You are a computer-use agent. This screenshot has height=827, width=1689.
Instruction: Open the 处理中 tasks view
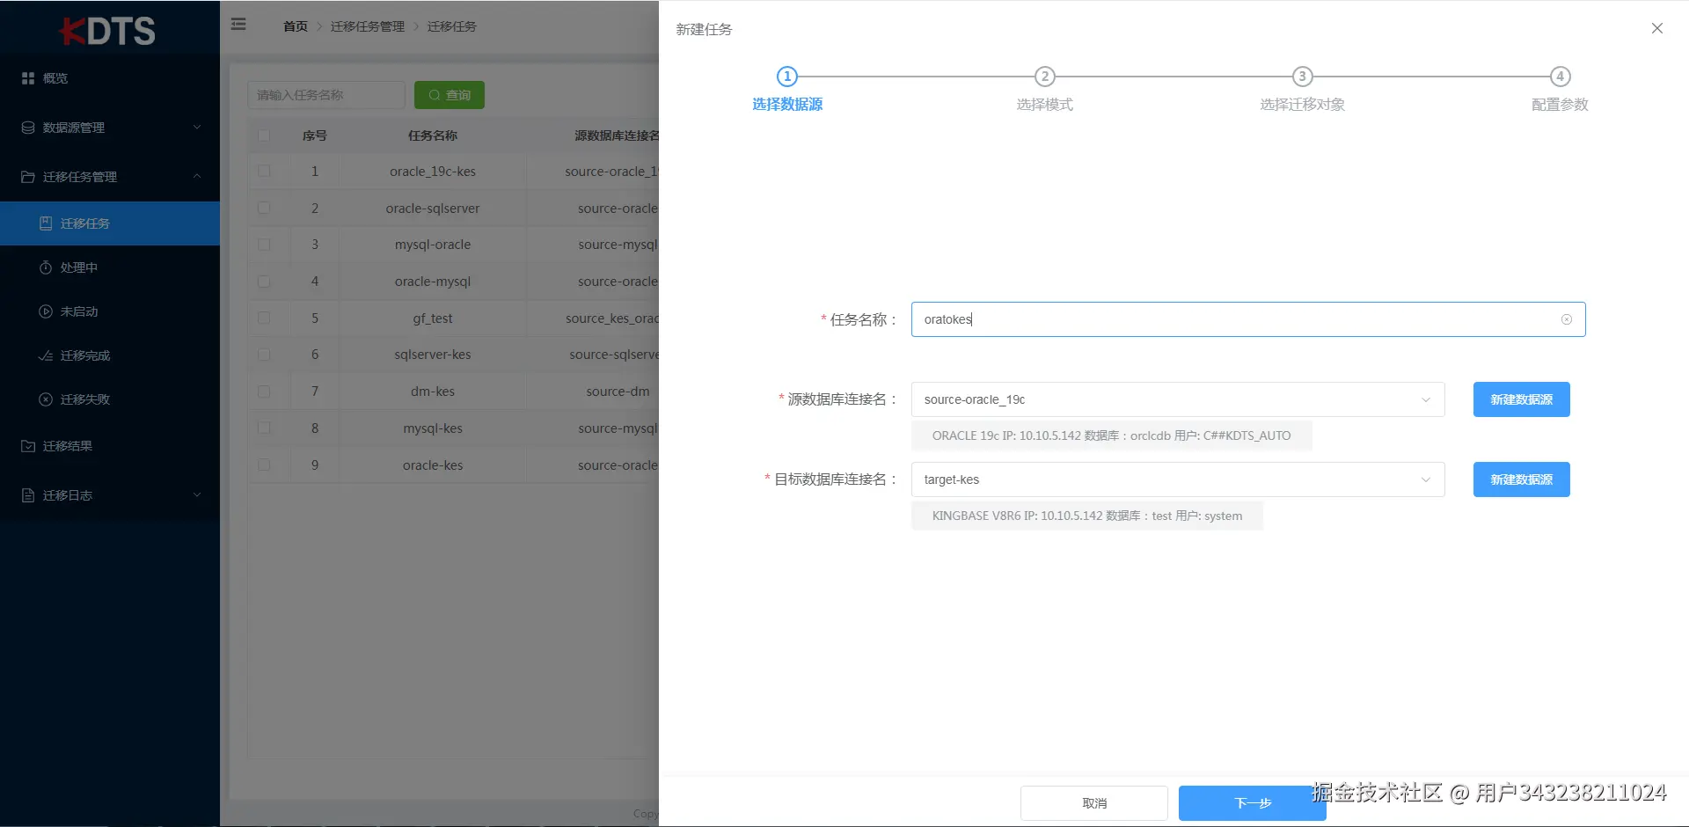click(80, 267)
